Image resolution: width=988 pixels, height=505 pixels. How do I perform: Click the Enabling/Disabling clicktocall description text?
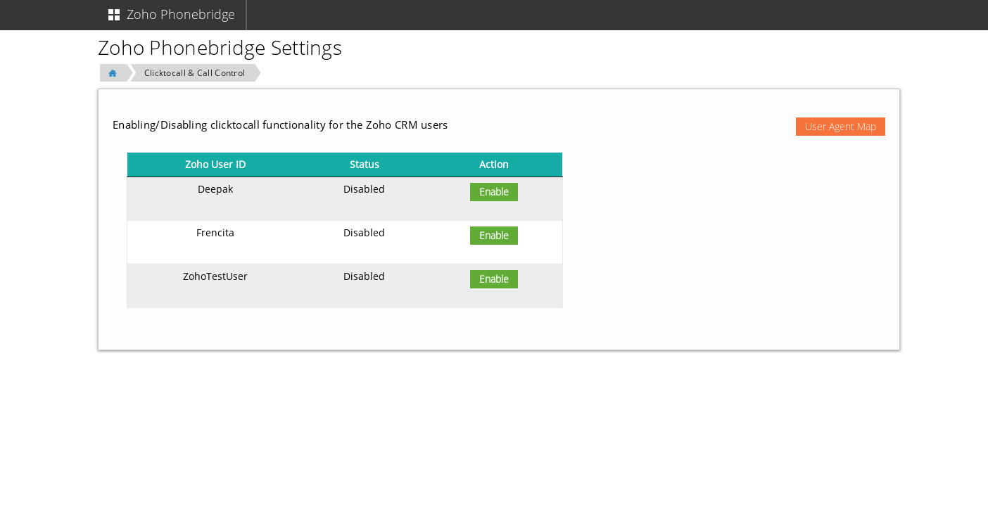(x=280, y=125)
